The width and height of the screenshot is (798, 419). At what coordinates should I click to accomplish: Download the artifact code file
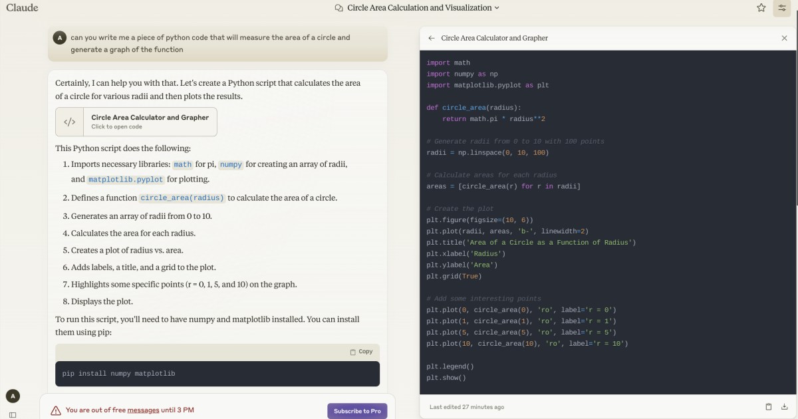point(784,406)
